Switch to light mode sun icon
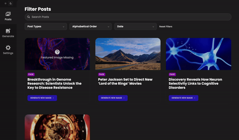The image size is (239, 140). point(5,3)
